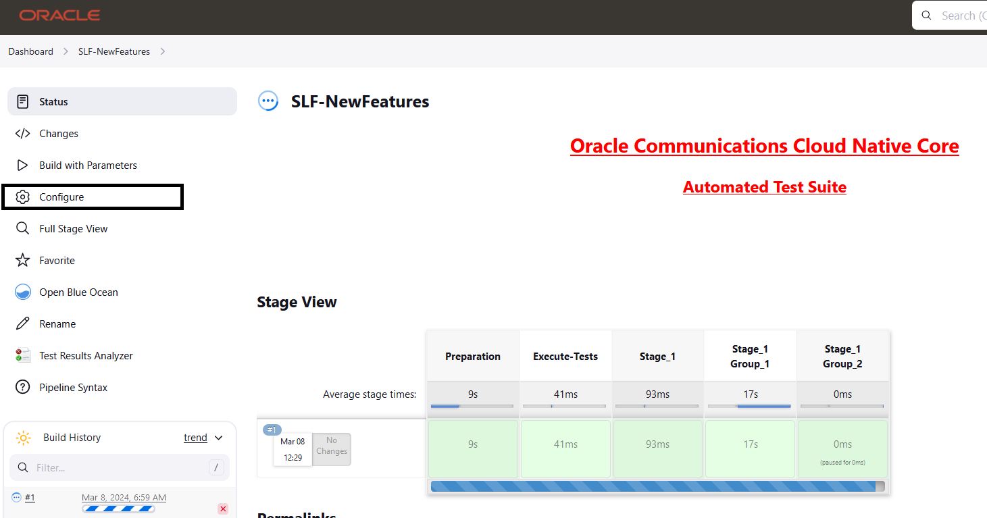Expand the chevron after Dashboard breadcrumb
Image resolution: width=987 pixels, height=518 pixels.
point(66,51)
